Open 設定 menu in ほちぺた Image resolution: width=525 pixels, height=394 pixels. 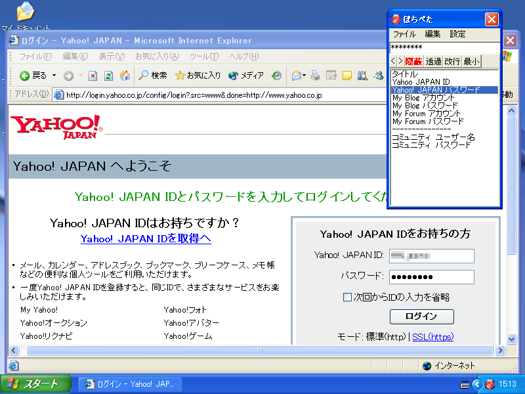[x=457, y=34]
